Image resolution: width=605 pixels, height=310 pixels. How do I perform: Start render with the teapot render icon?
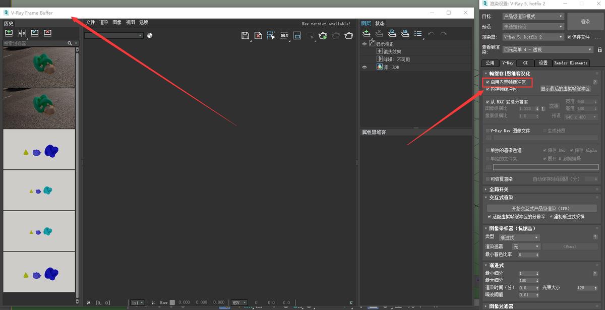(x=323, y=35)
